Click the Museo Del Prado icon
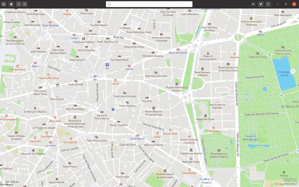Viewport: 299px width, 187px height. [x=205, y=116]
